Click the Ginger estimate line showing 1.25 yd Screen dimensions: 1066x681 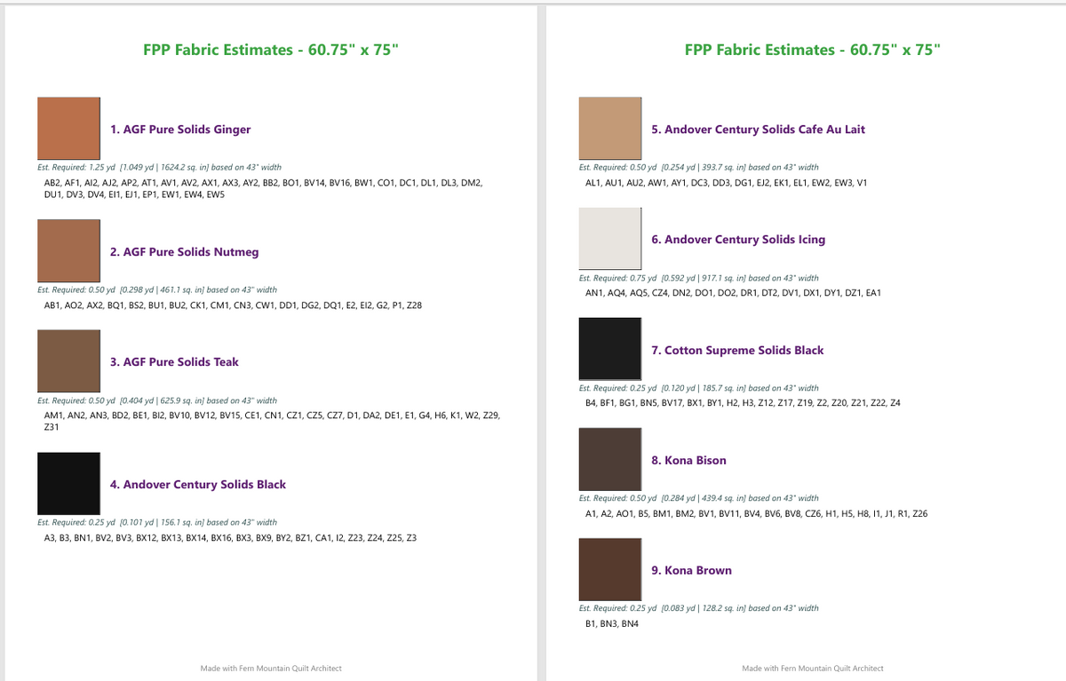tap(160, 167)
